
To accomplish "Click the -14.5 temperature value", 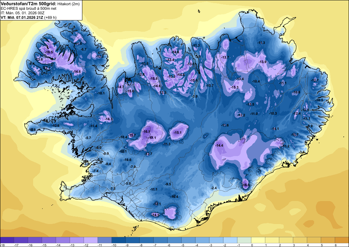I will [x=156, y=215].
